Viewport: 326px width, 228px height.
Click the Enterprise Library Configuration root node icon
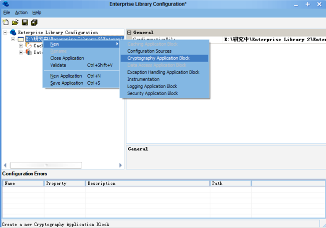pos(13,33)
